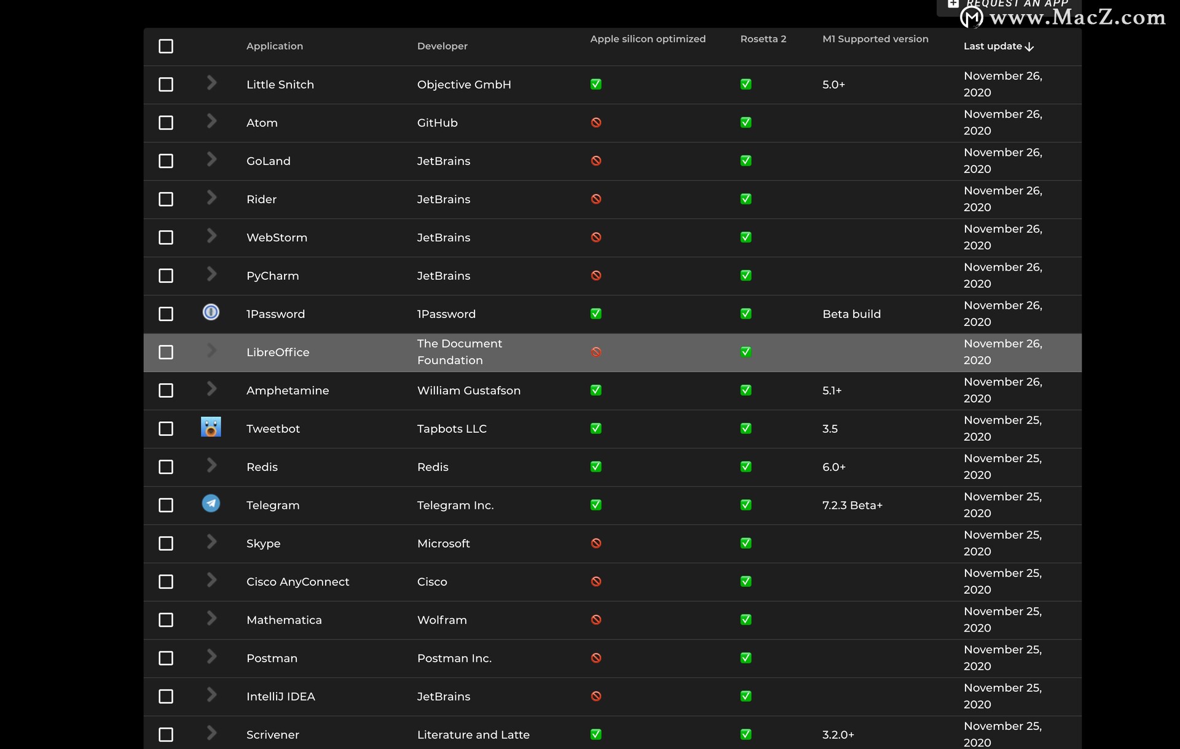Select the Tweetbot row checkbox
The image size is (1180, 749).
[x=166, y=429]
